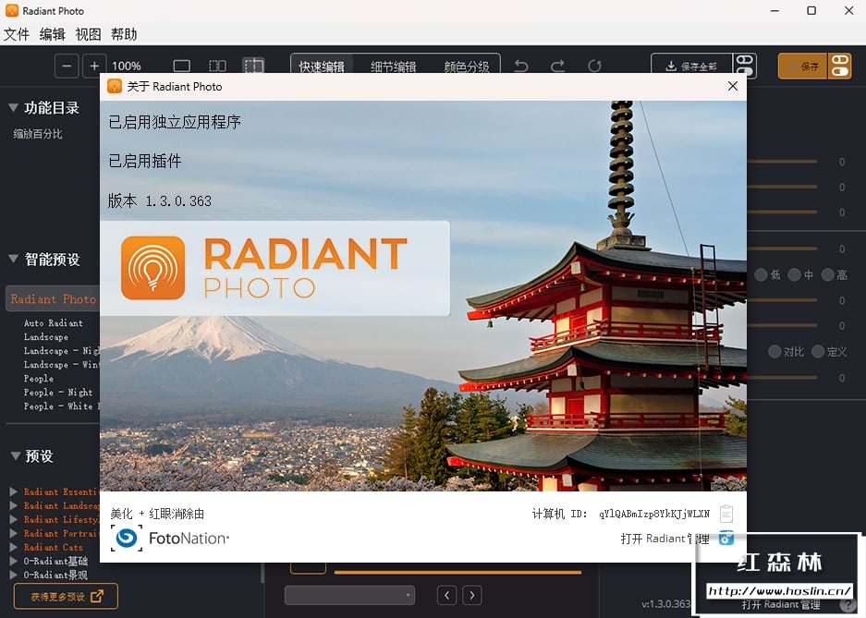The width and height of the screenshot is (866, 618).
Task: Select the 高 high radio option
Action: coord(827,274)
